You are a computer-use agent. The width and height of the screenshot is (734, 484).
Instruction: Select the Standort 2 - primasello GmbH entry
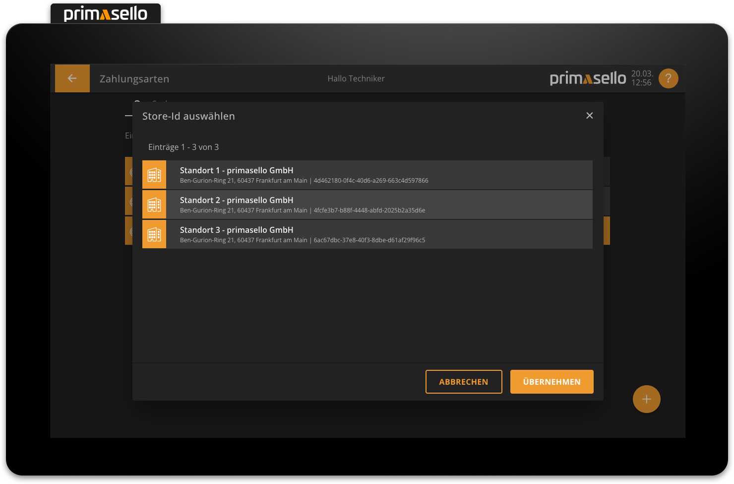pyautogui.click(x=367, y=204)
